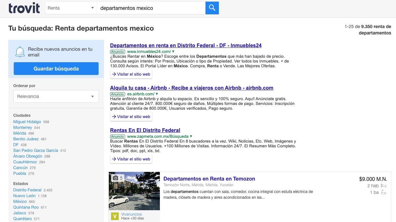Image resolution: width=396 pixels, height=222 pixels.
Task: Filter by city Álvaro Obregón
Action: pos(28,156)
